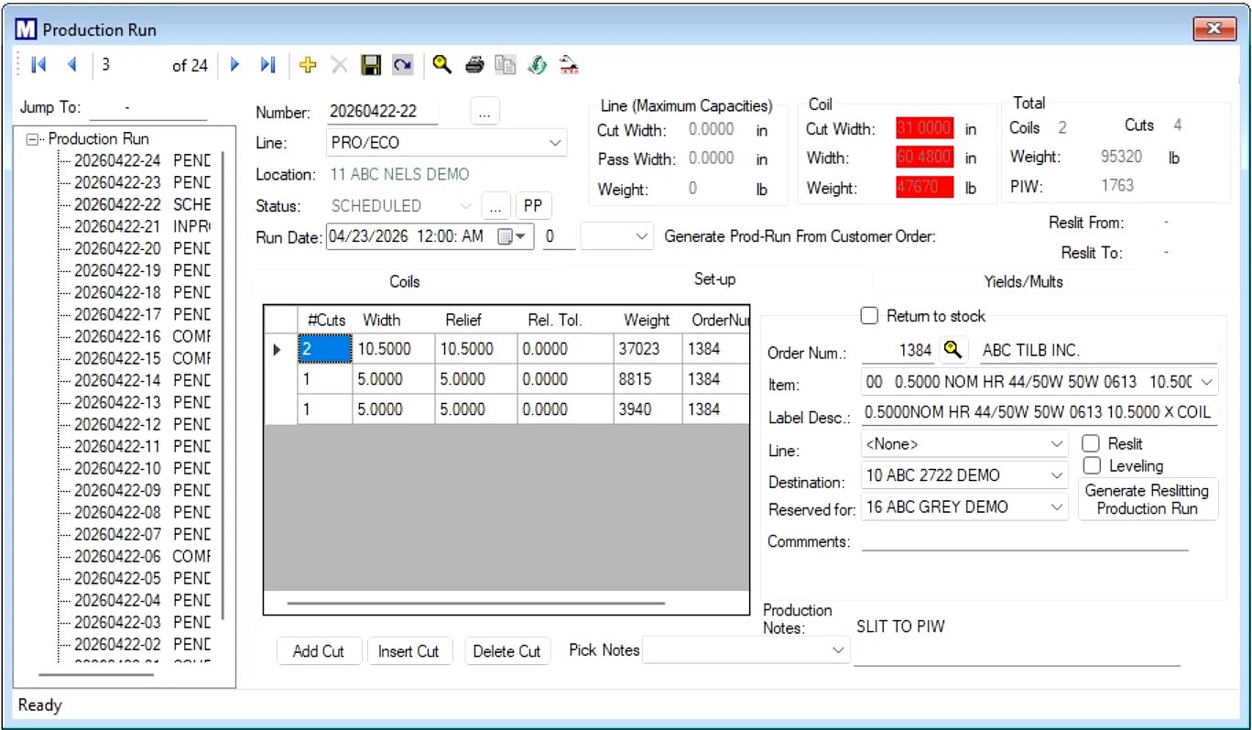The height and width of the screenshot is (730, 1252).
Task: Click the refresh arrow icon in the toolbar
Action: click(x=402, y=64)
